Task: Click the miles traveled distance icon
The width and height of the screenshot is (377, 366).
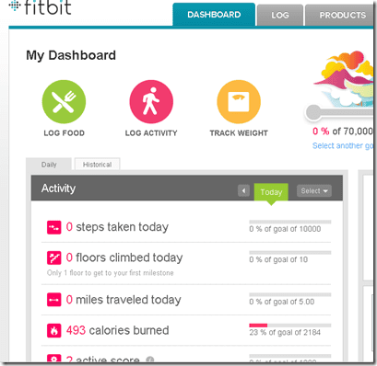Action: click(x=53, y=300)
